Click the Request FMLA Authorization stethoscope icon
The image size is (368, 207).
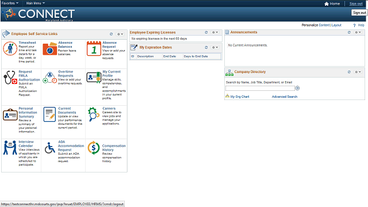click(10, 78)
